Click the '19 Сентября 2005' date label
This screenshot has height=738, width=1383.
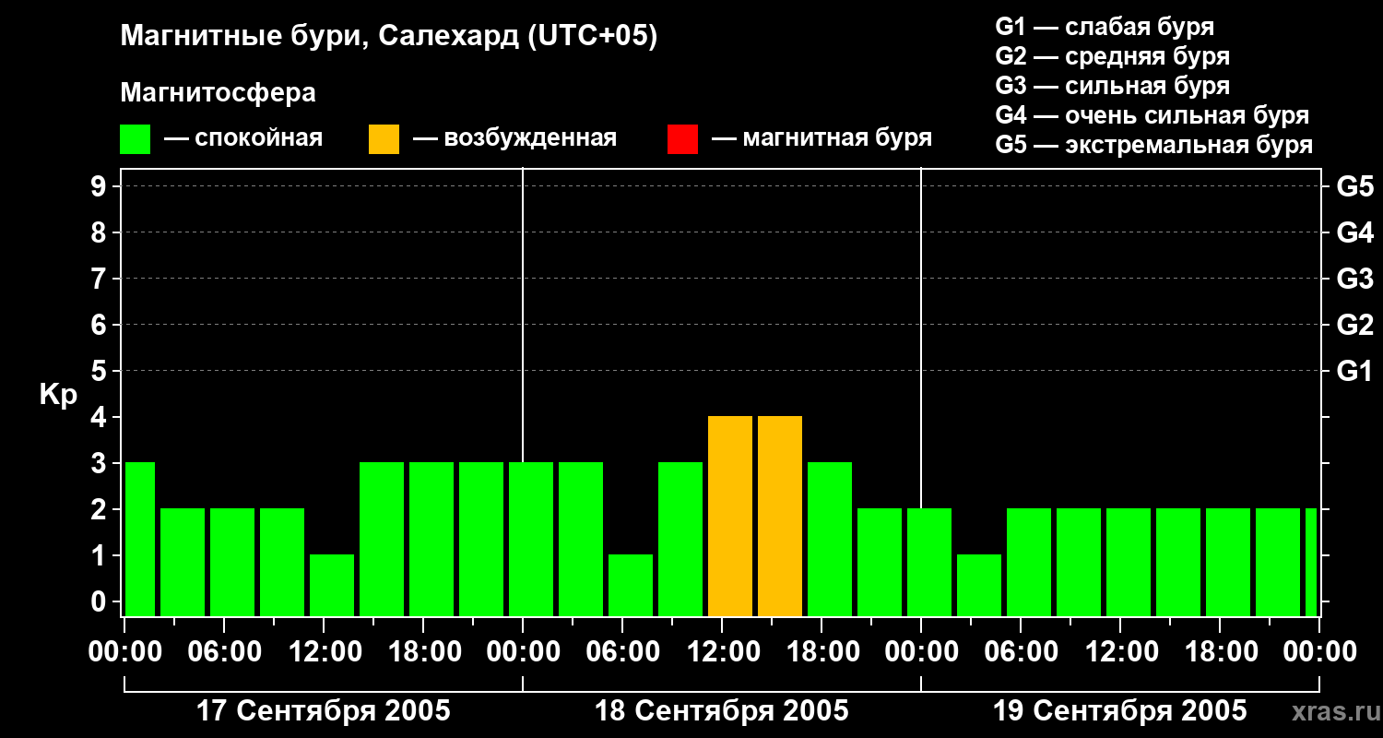[1120, 711]
